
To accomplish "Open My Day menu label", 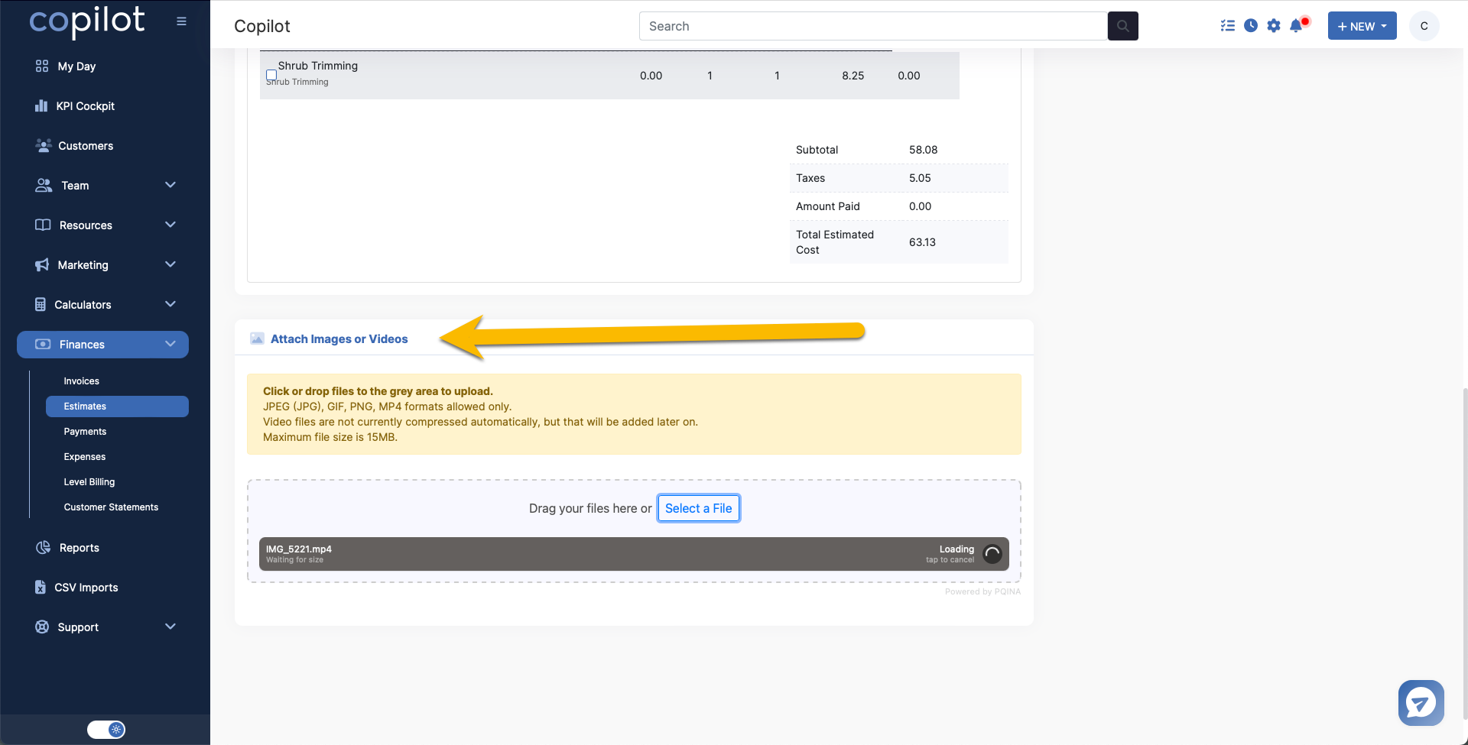I will pos(76,66).
